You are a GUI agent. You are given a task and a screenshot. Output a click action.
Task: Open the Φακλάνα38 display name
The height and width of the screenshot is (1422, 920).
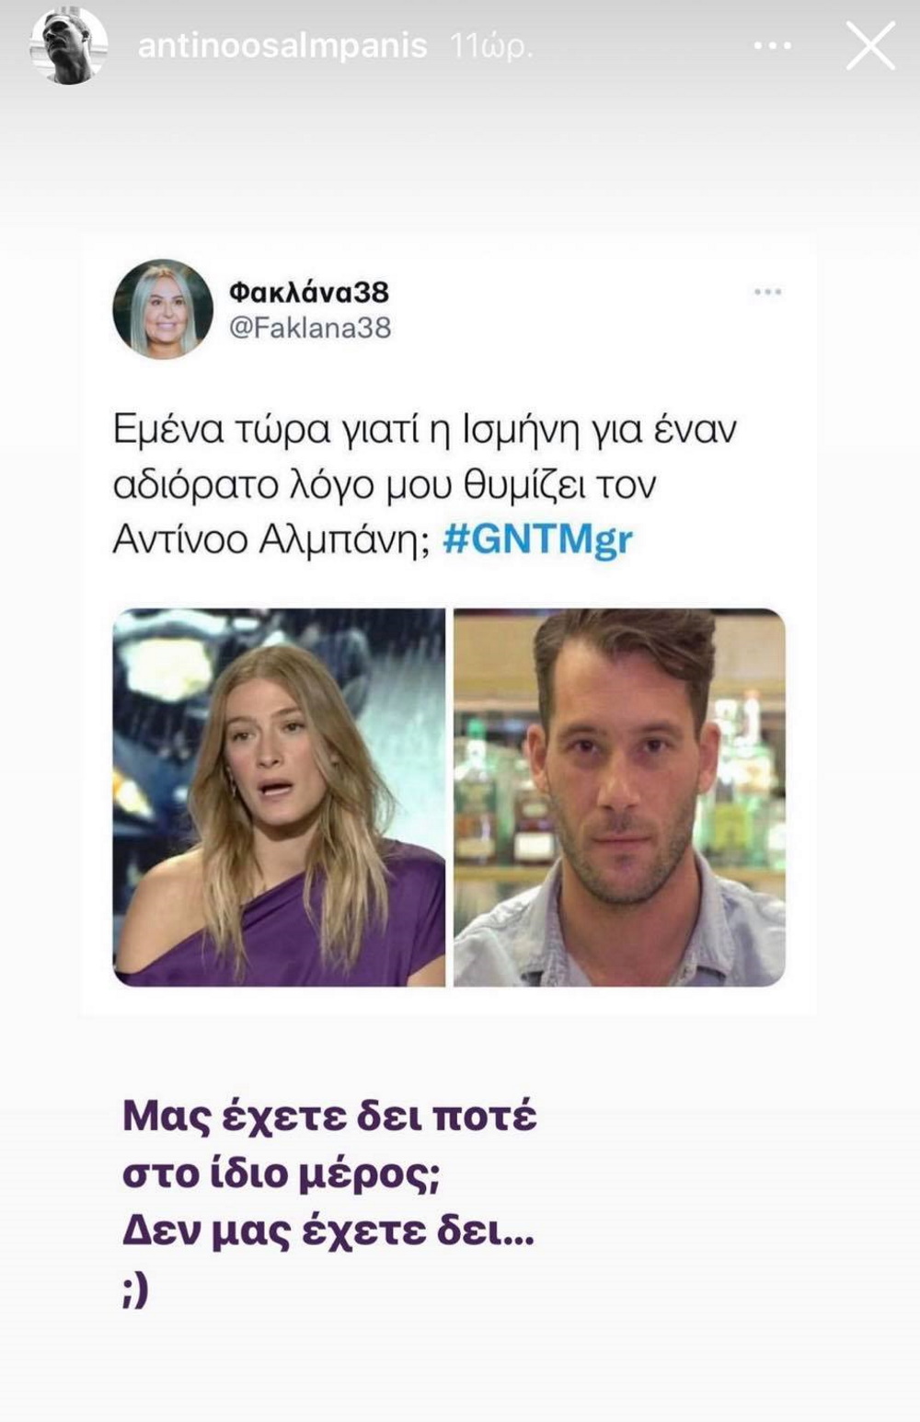point(309,292)
